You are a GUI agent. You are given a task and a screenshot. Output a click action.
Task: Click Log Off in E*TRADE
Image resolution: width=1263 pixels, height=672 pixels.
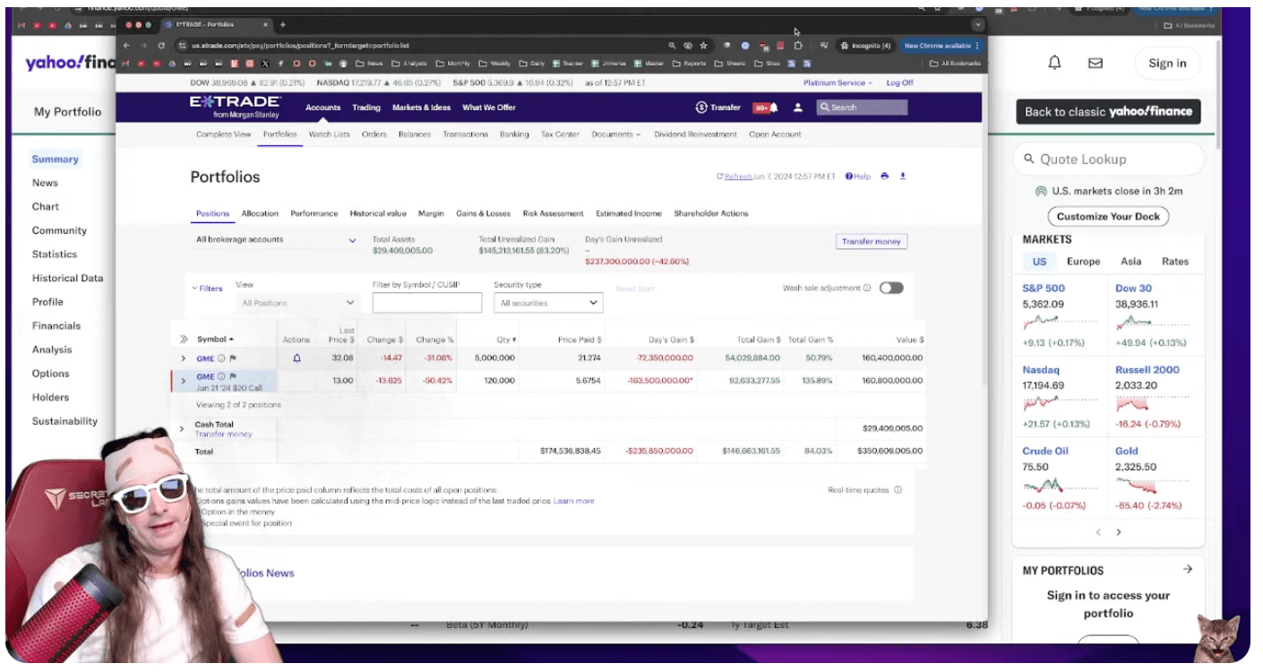click(x=899, y=82)
